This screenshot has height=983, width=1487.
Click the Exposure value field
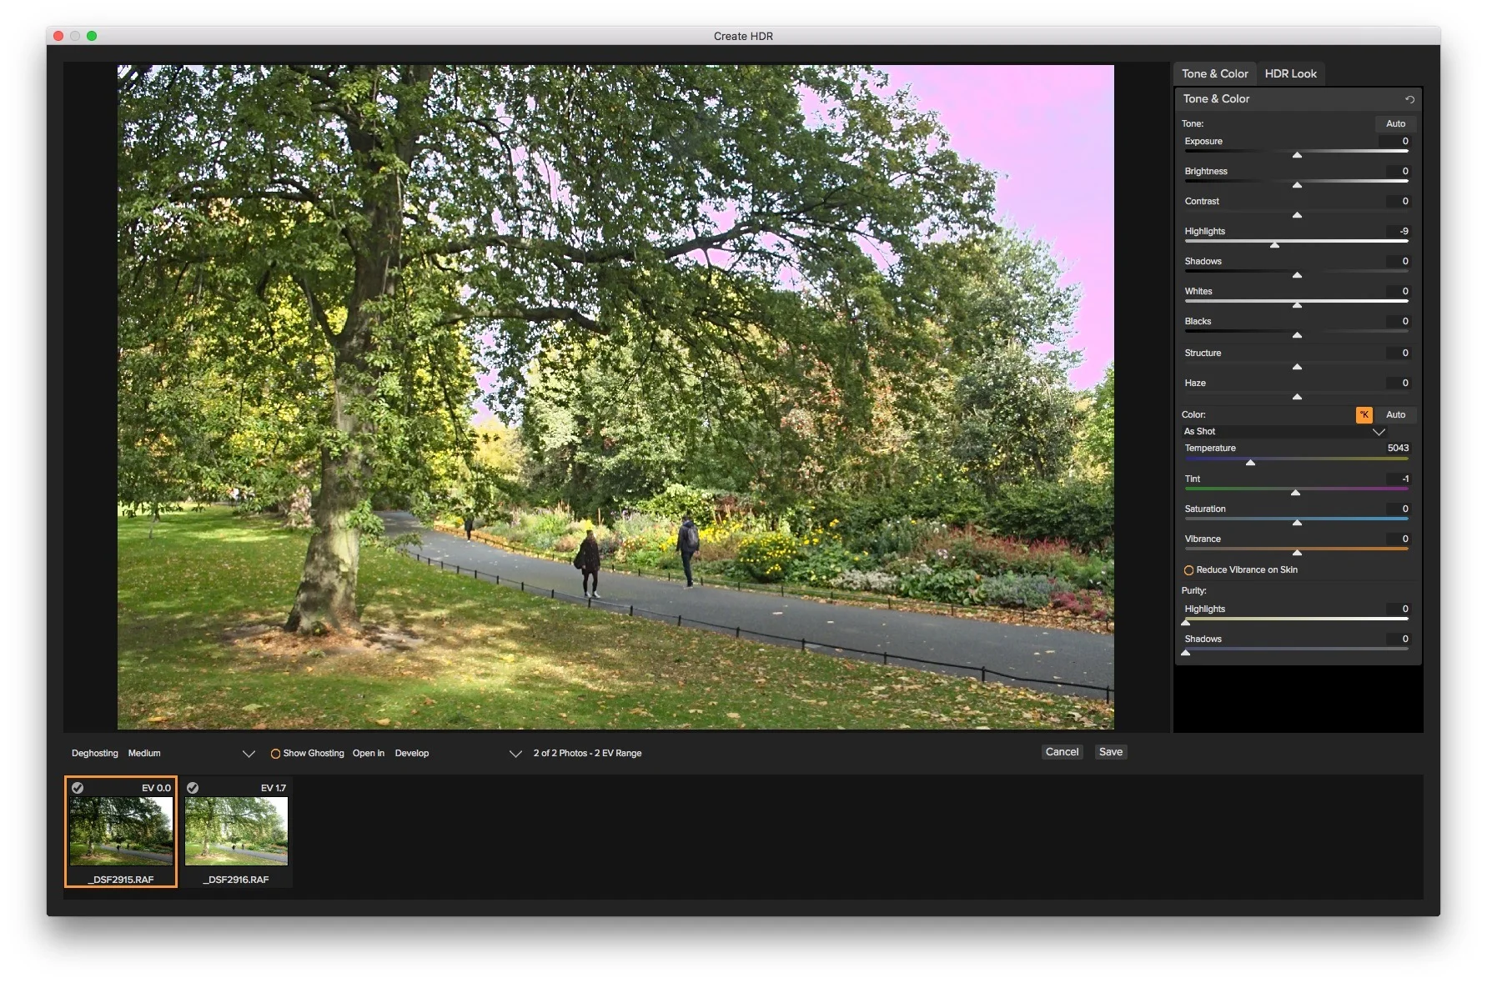pyautogui.click(x=1397, y=141)
